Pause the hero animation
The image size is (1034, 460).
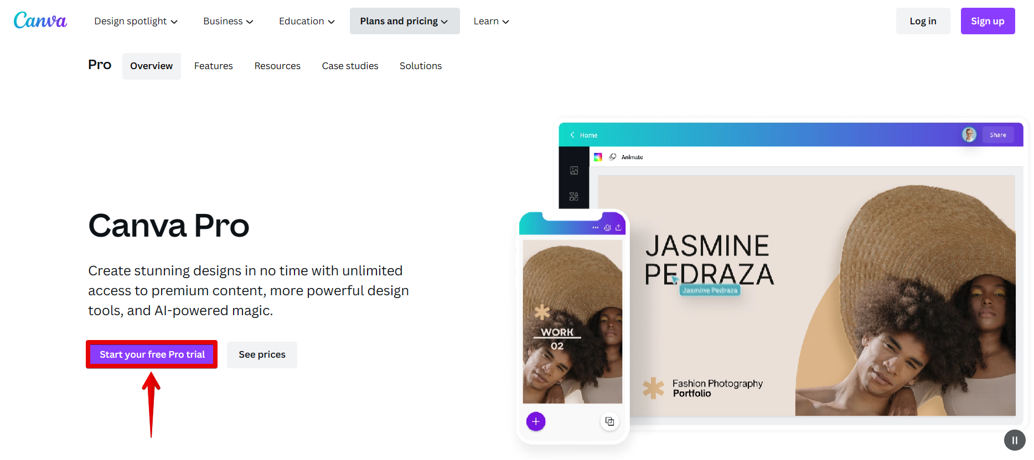tap(1014, 440)
